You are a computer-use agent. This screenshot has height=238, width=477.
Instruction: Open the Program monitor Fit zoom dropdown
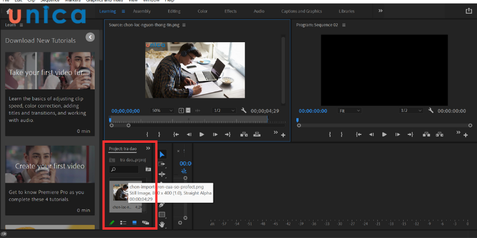tap(349, 111)
